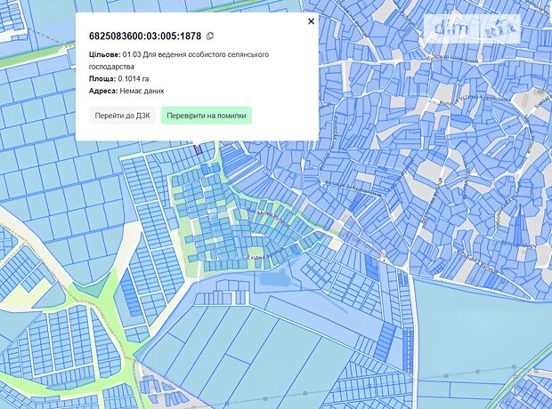This screenshot has width=552, height=409.
Task: Select the red-outlined parcel on the map
Action: (x=198, y=149)
